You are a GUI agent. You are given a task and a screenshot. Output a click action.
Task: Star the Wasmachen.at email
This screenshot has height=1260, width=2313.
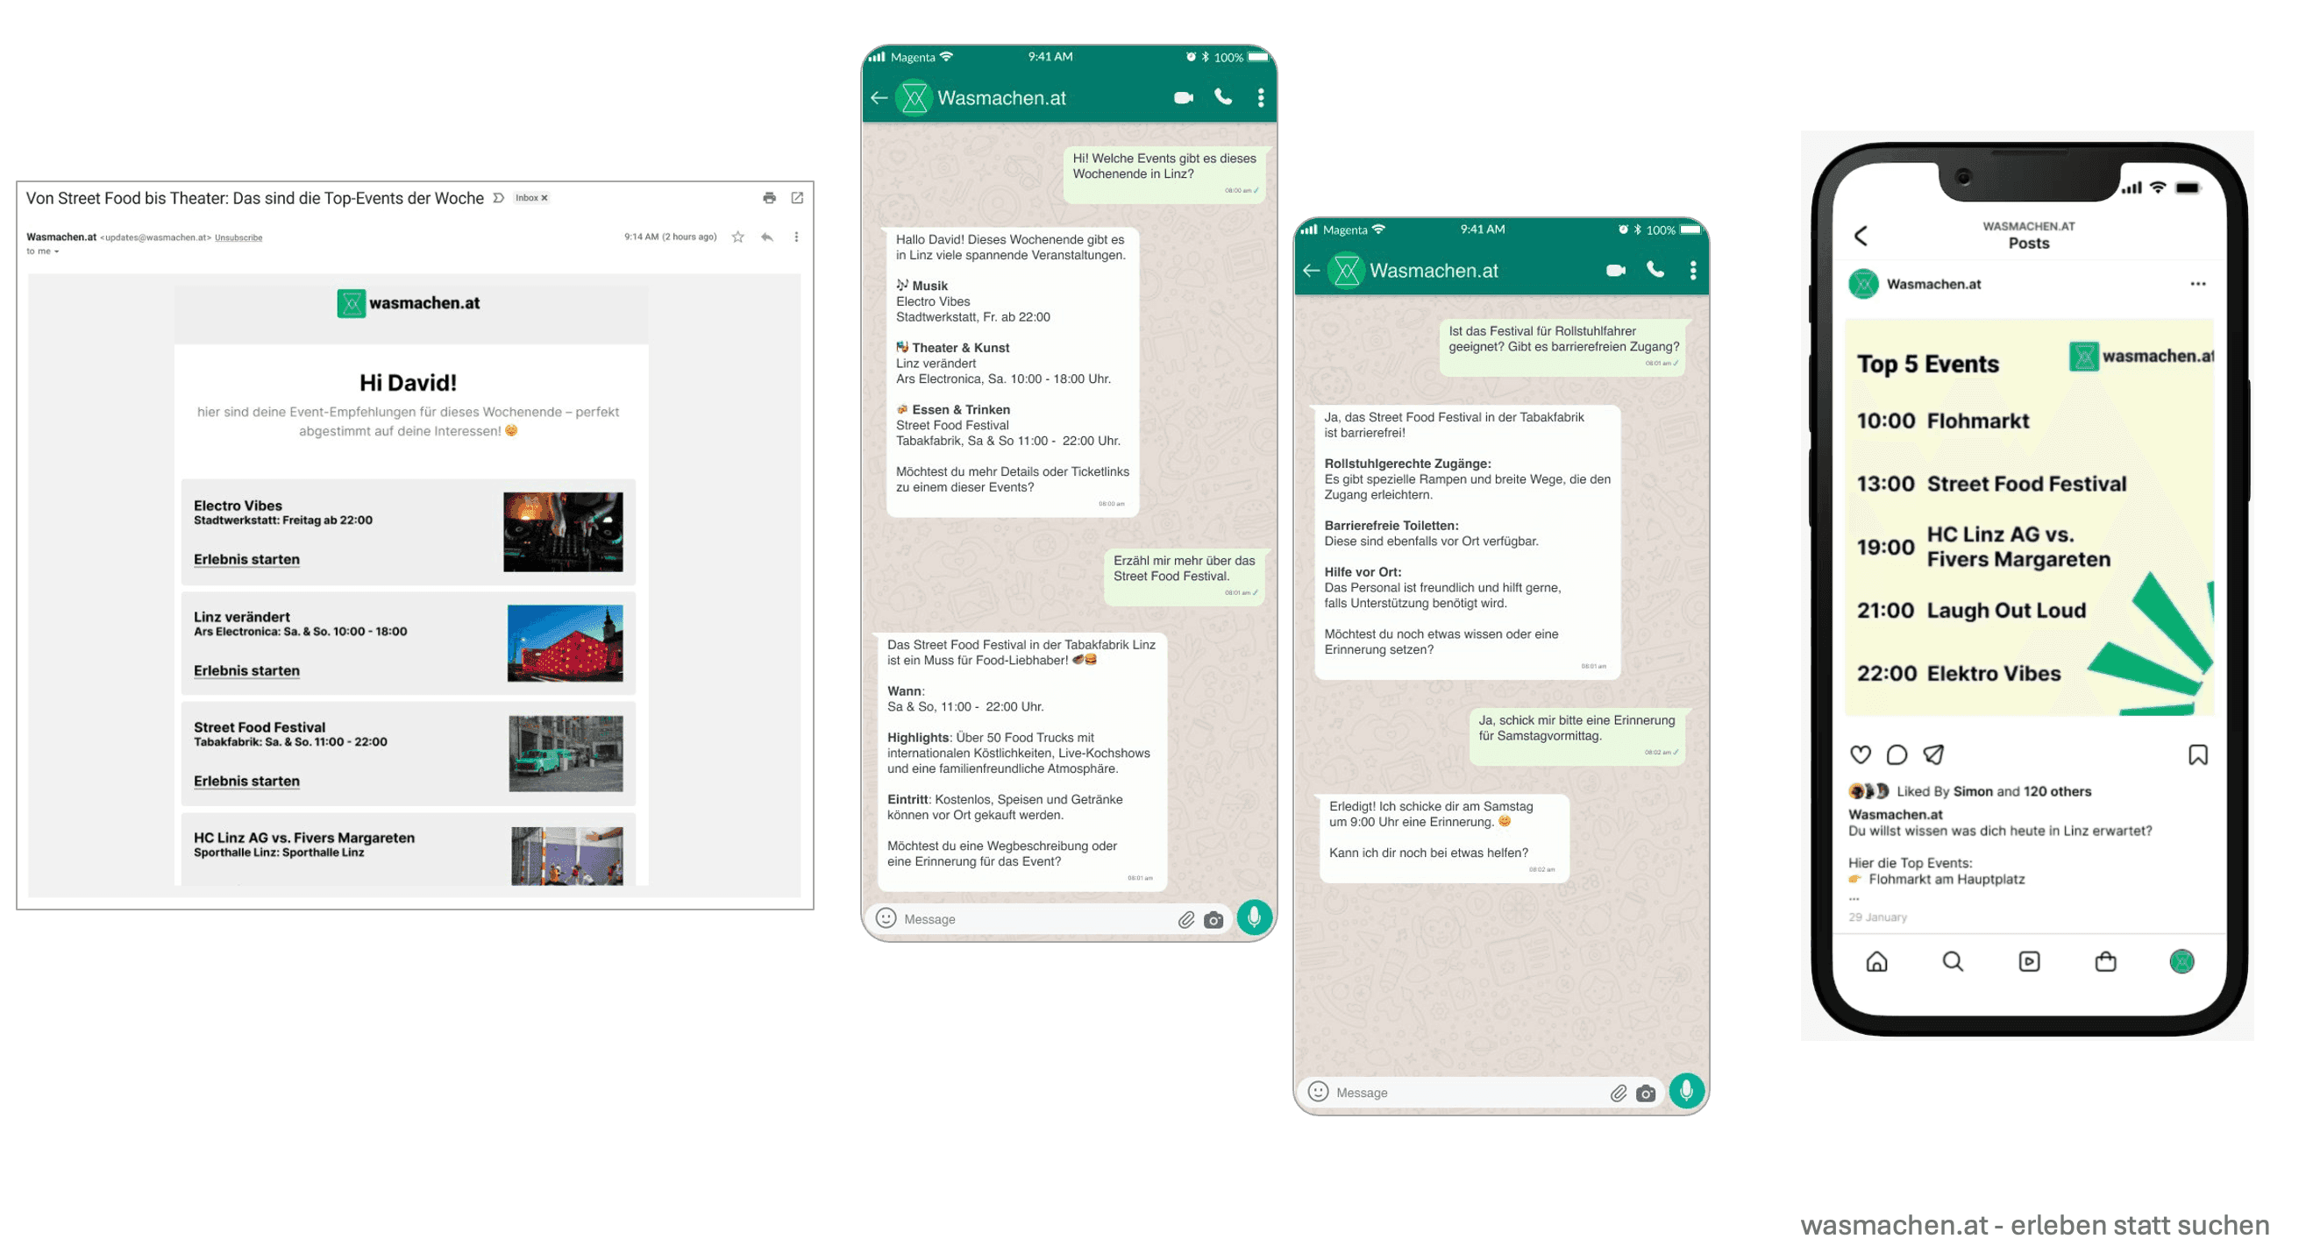pos(737,237)
